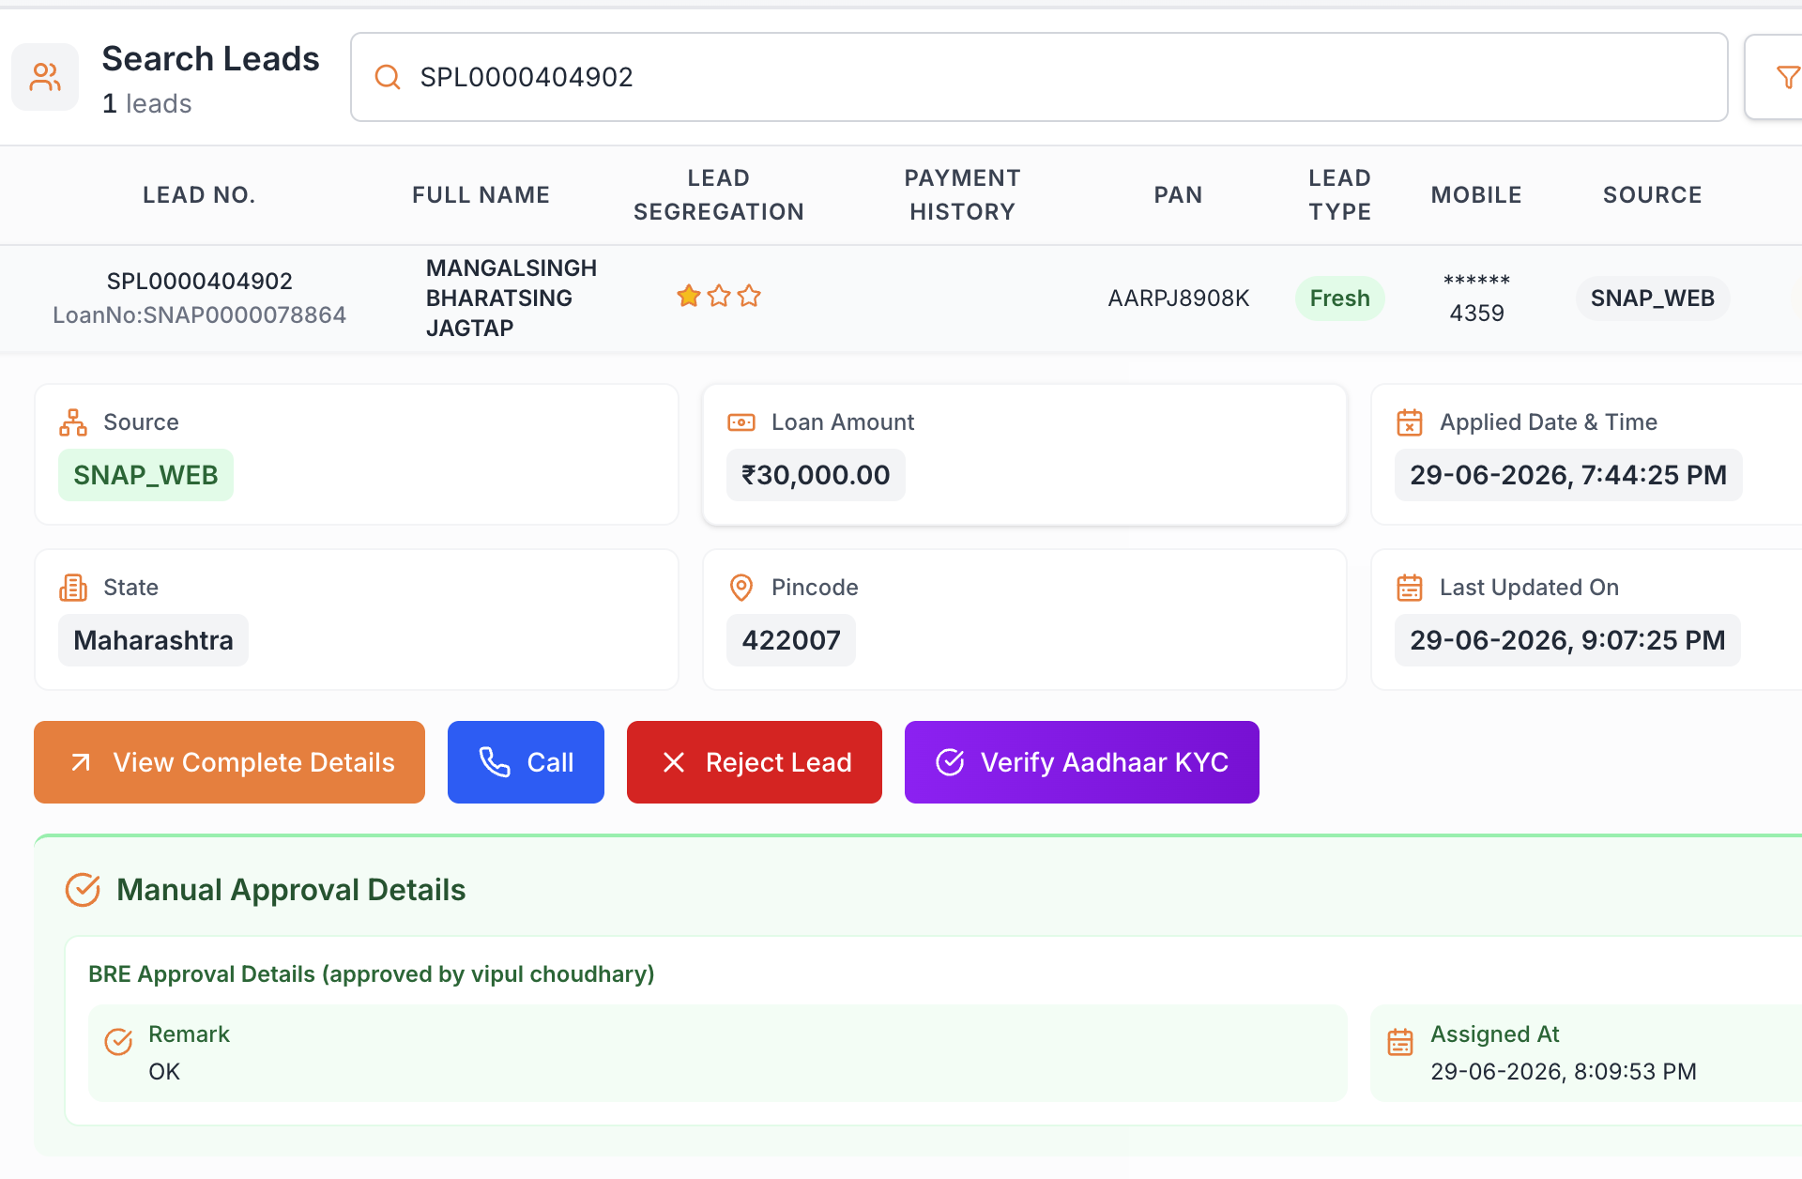
Task: Click the Pincode location pin icon
Action: tap(741, 588)
